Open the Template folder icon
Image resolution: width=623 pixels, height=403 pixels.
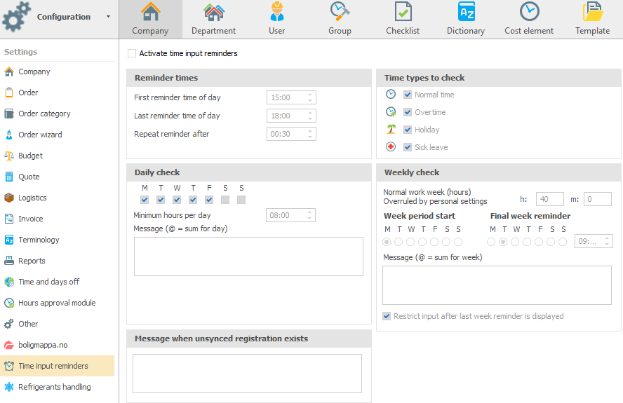click(592, 11)
